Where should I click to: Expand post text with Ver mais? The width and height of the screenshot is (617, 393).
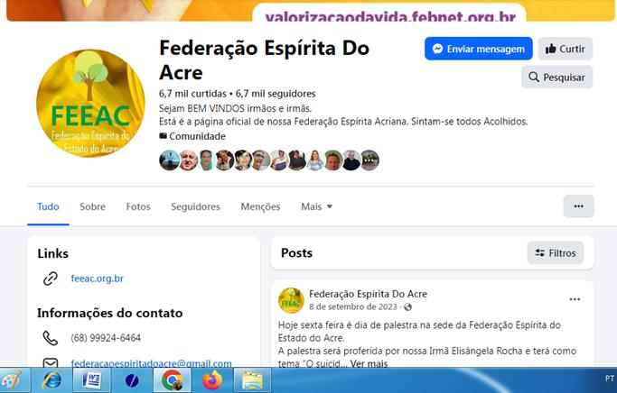point(369,364)
